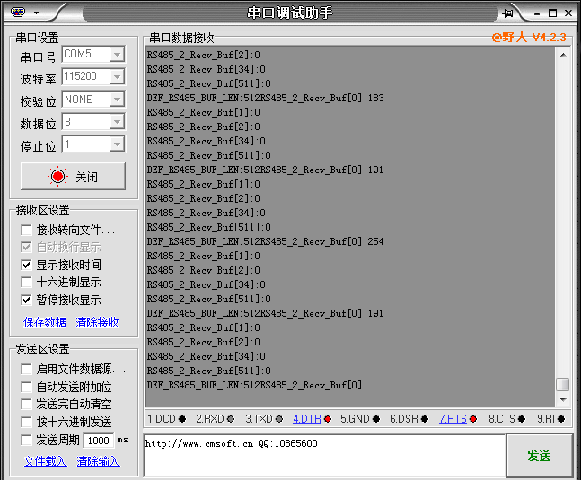This screenshot has height=480, width=581.
Task: Click the 2.RXD status indicator
Action: point(215,419)
